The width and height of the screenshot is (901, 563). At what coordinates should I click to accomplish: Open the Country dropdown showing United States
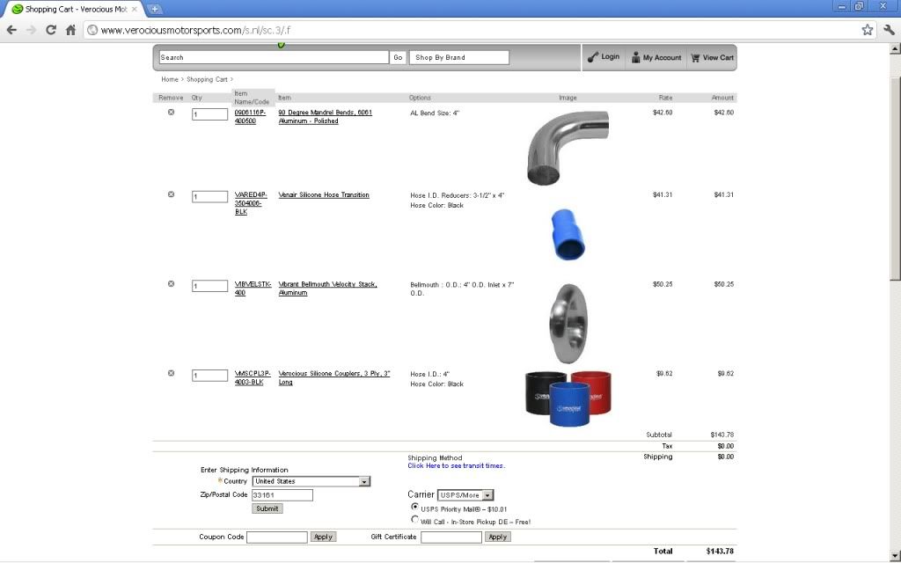(x=311, y=481)
